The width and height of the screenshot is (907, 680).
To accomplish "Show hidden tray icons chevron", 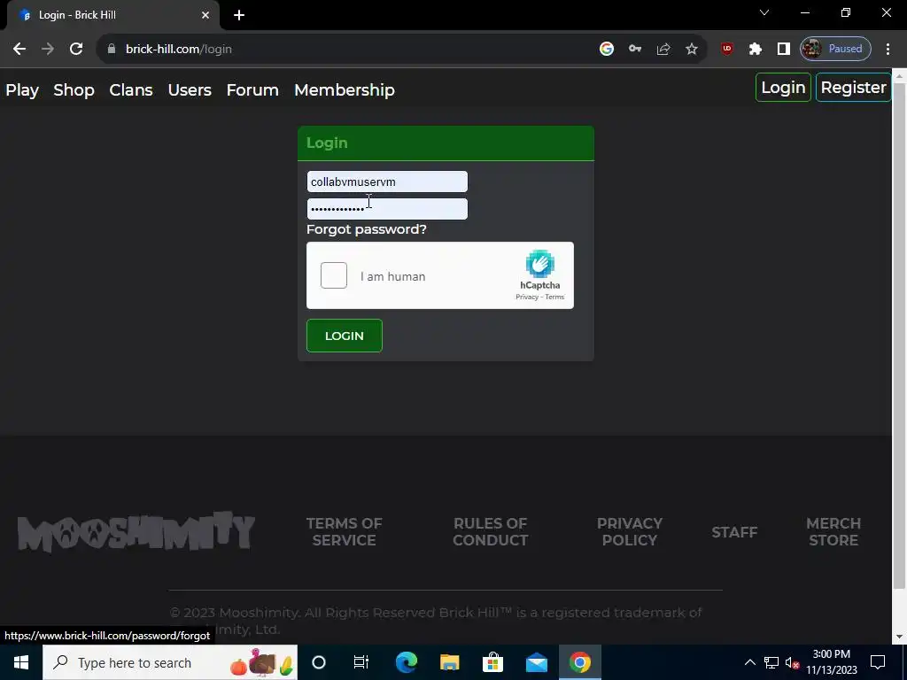I will coord(749,662).
